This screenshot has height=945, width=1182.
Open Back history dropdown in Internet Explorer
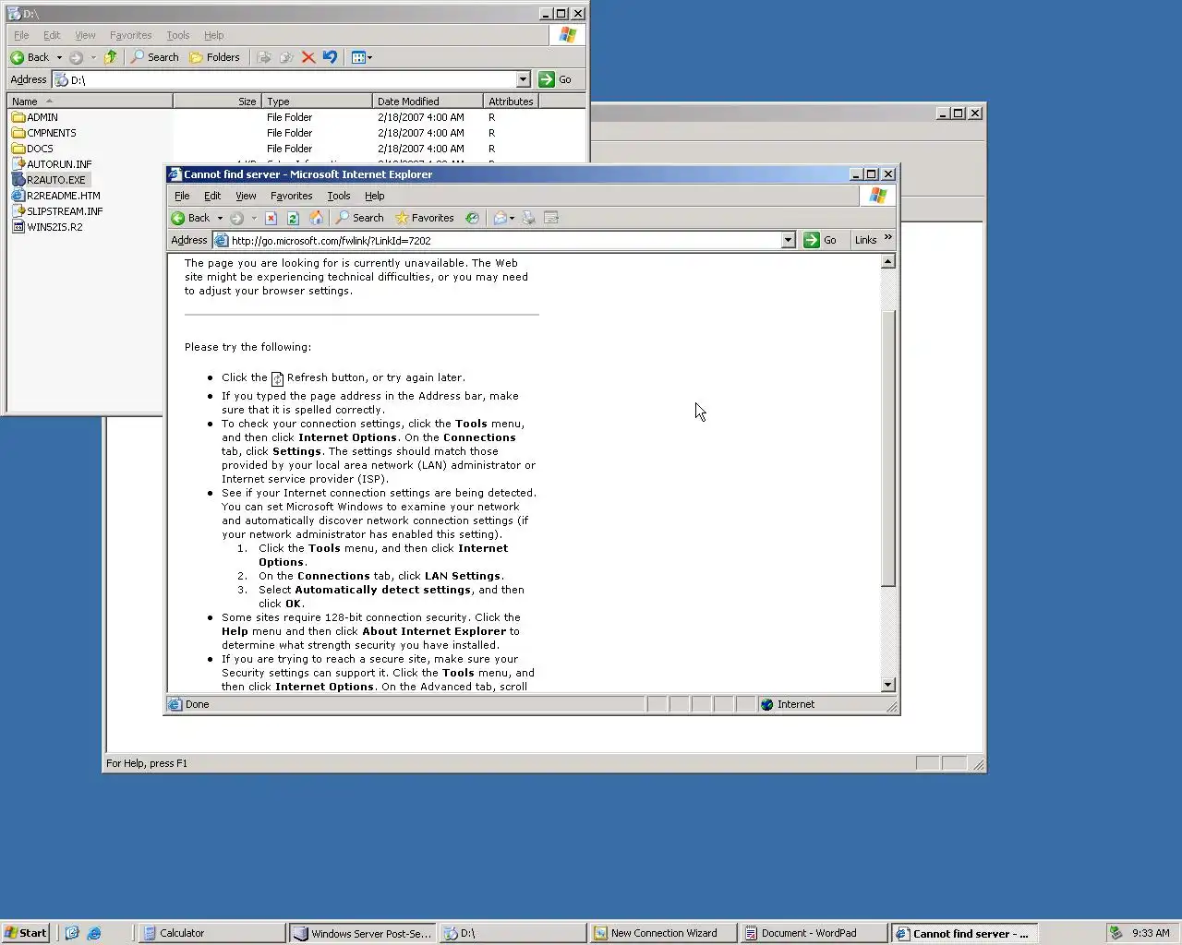point(220,218)
